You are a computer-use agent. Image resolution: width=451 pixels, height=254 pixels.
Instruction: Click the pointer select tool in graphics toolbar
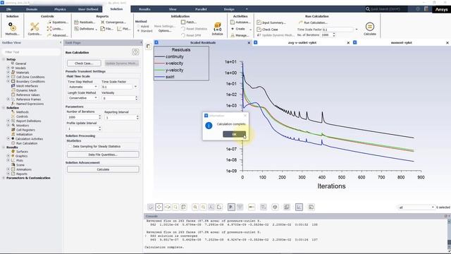[x=231, y=207]
